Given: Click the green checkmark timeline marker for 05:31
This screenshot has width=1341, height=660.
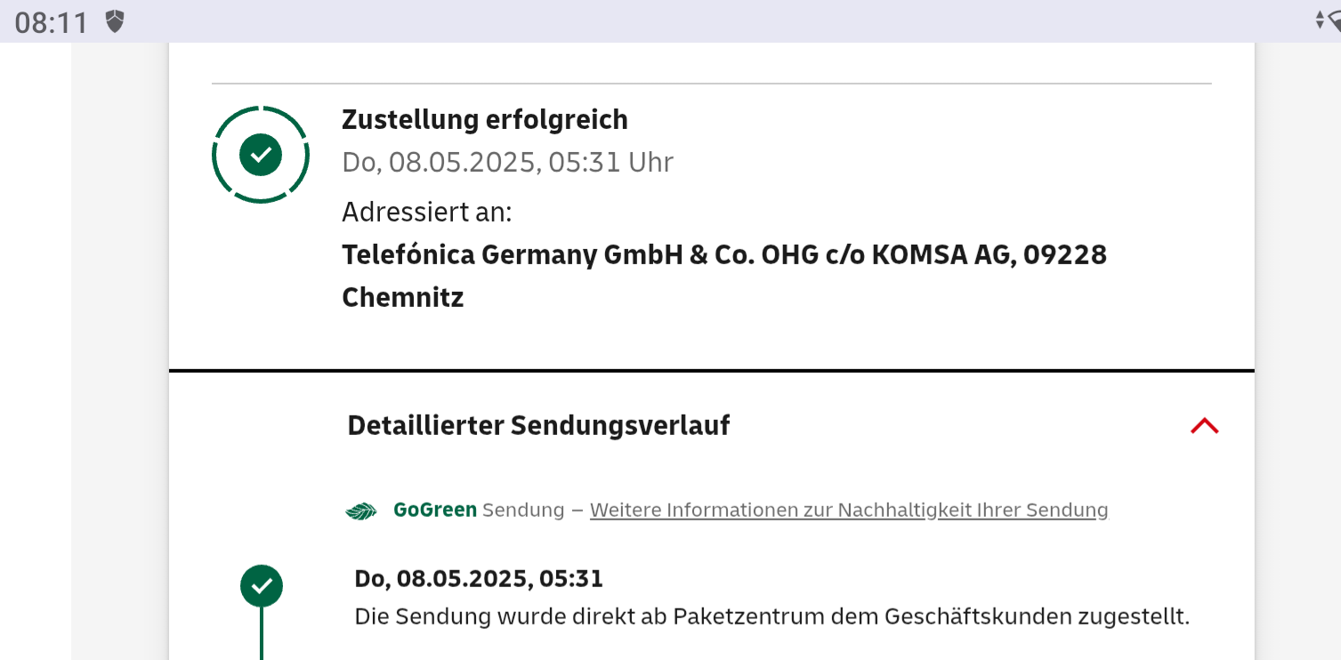Looking at the screenshot, I should 262,586.
